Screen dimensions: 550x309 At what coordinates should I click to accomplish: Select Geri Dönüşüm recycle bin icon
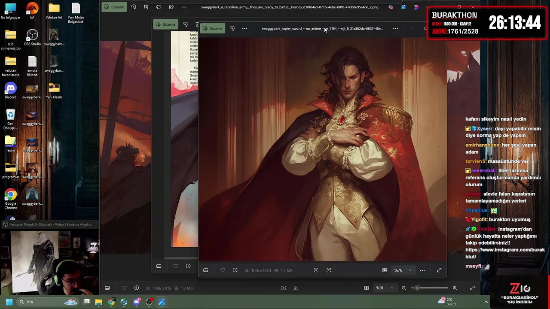[11, 120]
